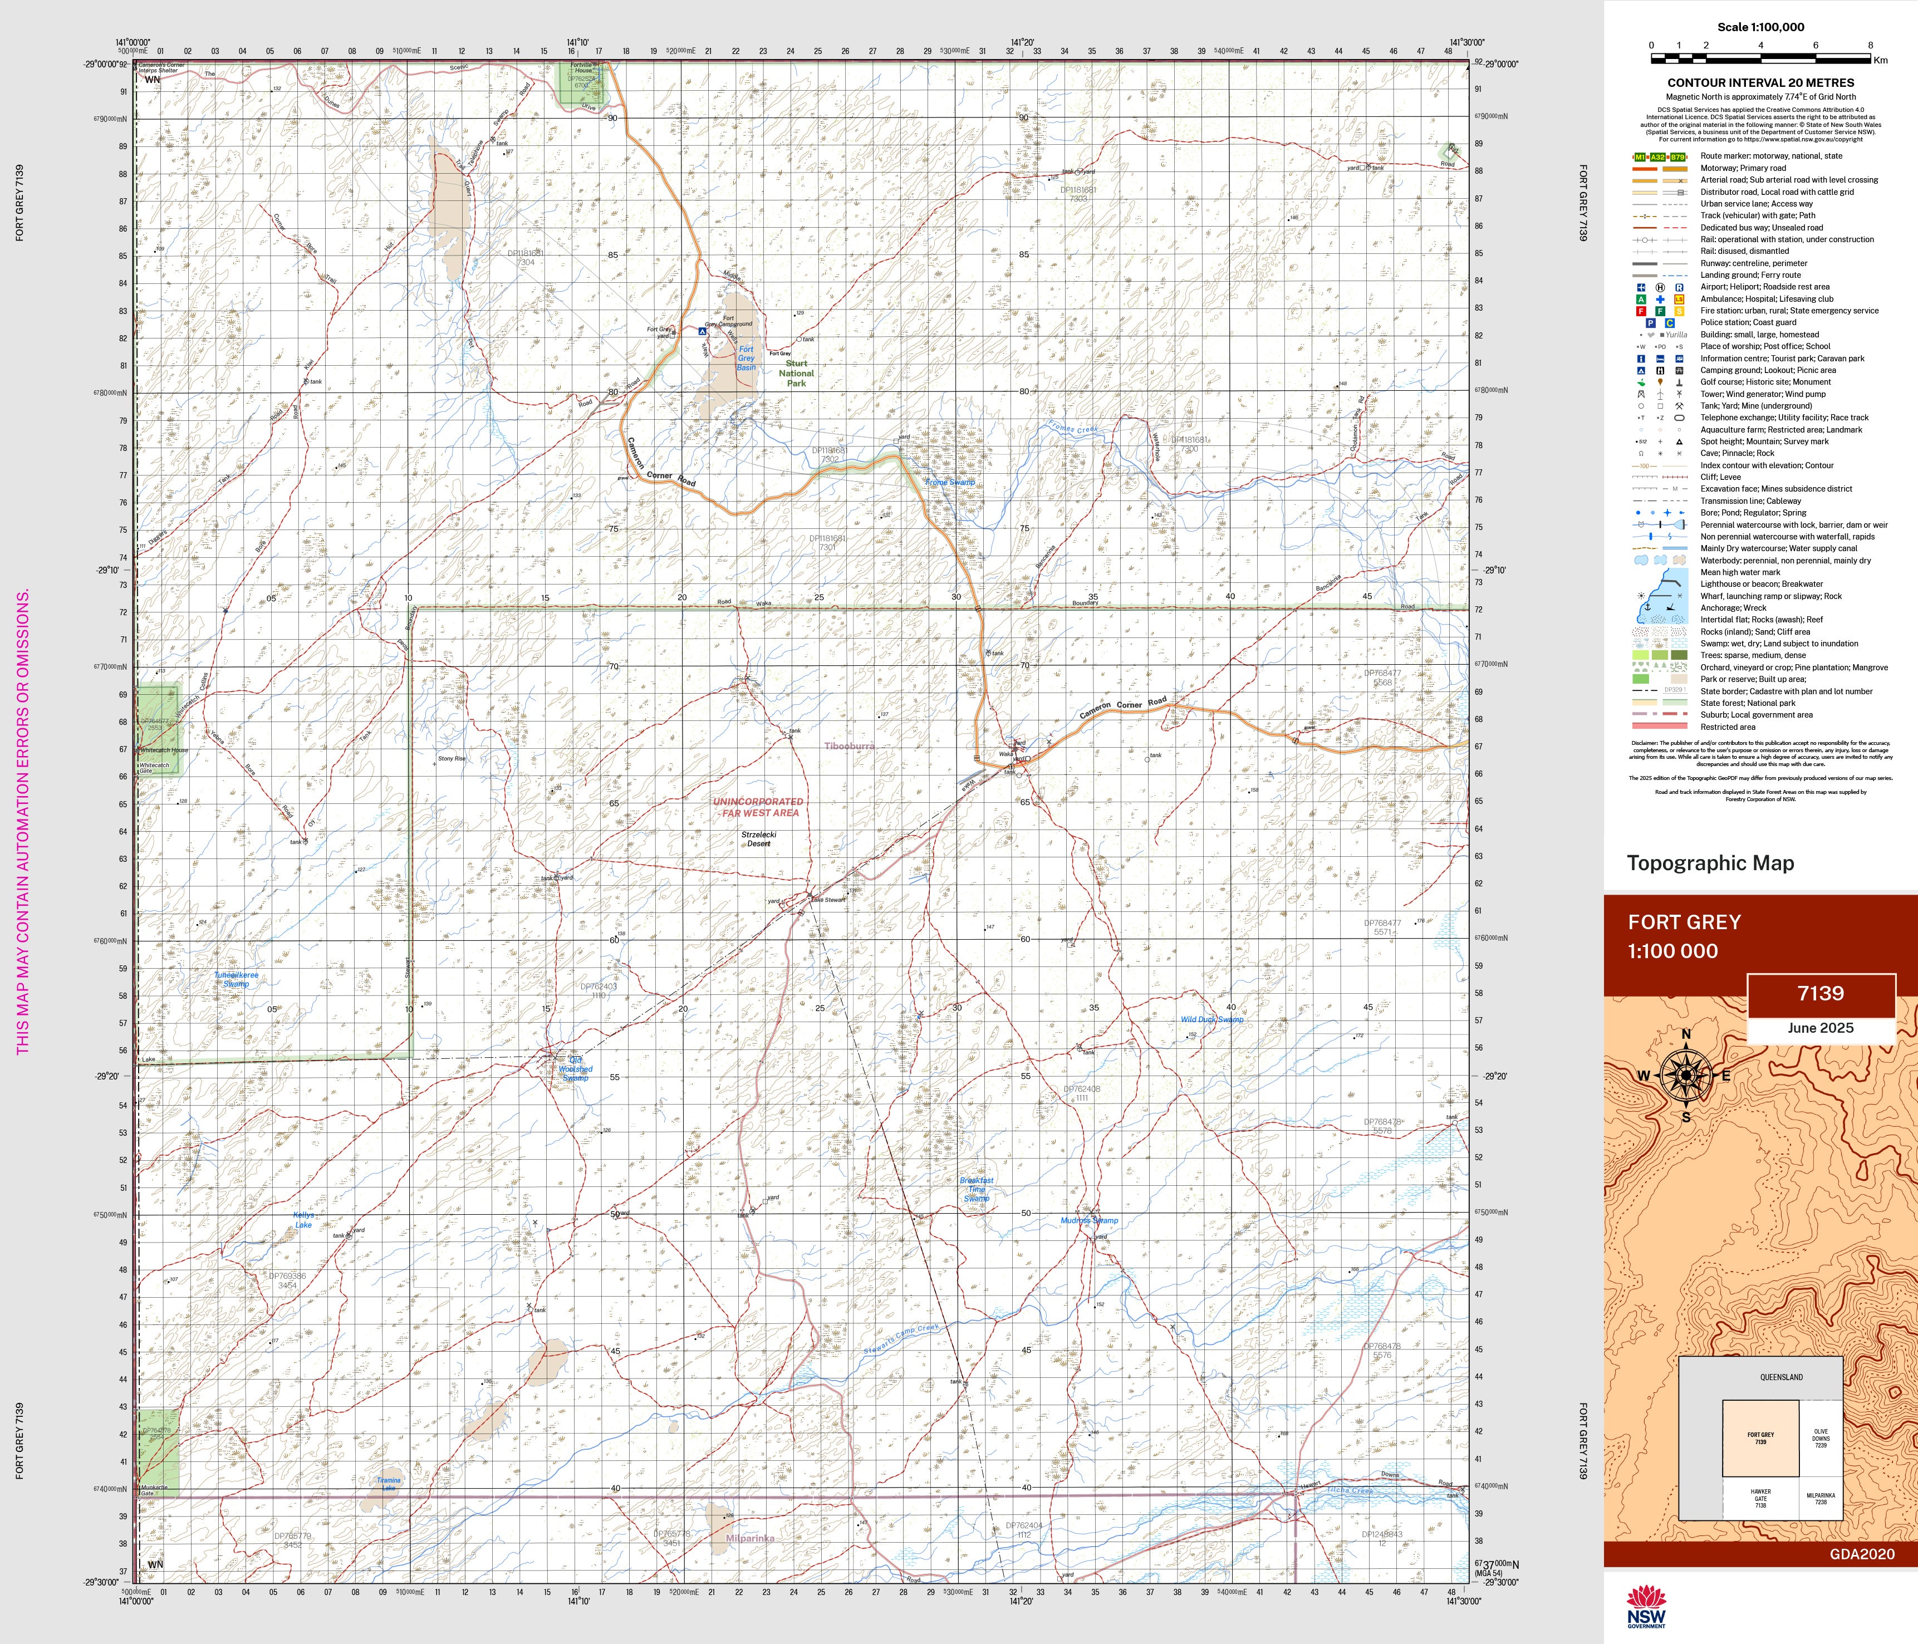This screenshot has height=1644, width=1918.
Task: Click the Sturt National Park map label
Action: pyautogui.click(x=796, y=373)
